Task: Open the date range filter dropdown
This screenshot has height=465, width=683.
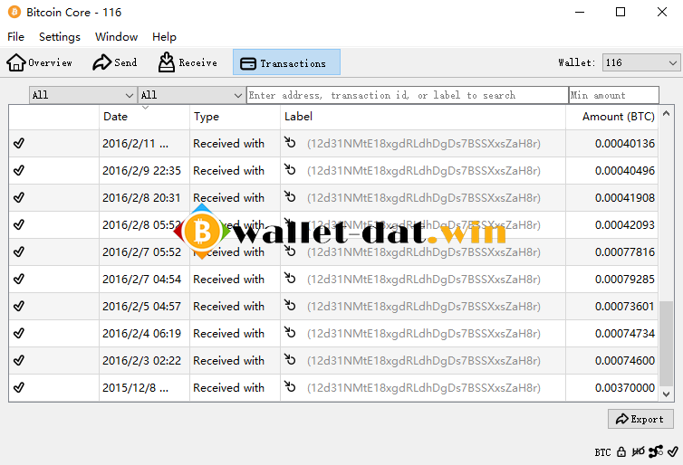Action: pyautogui.click(x=82, y=95)
